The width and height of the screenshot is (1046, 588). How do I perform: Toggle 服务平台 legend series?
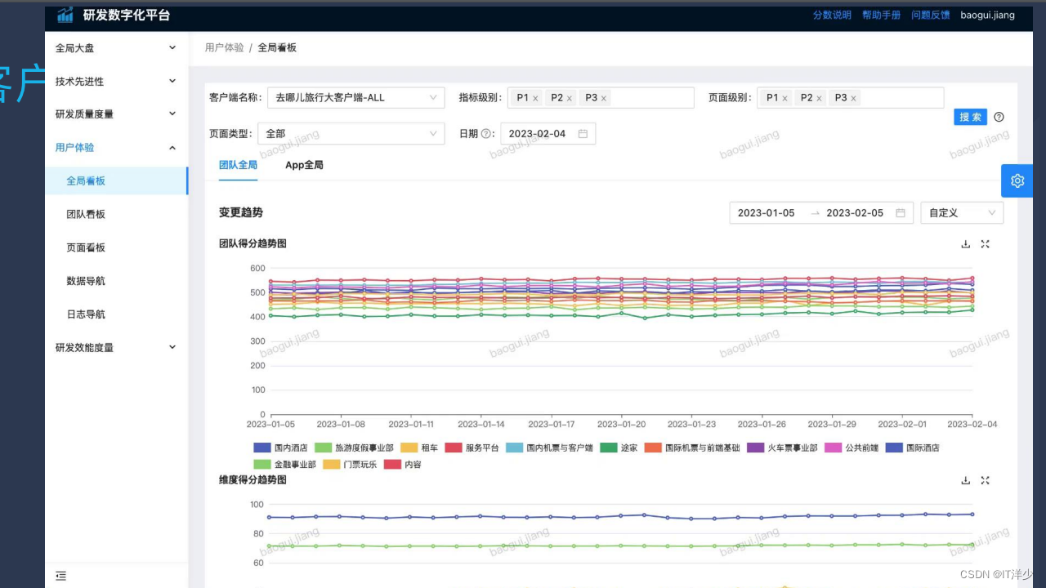[x=472, y=448]
